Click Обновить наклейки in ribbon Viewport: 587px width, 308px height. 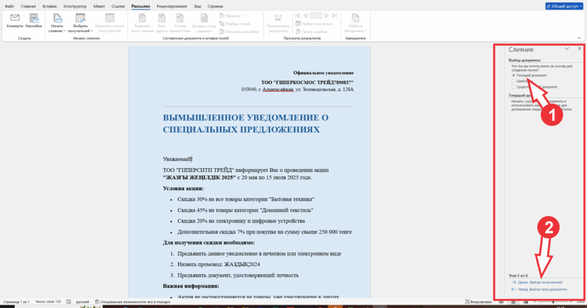coord(239,32)
